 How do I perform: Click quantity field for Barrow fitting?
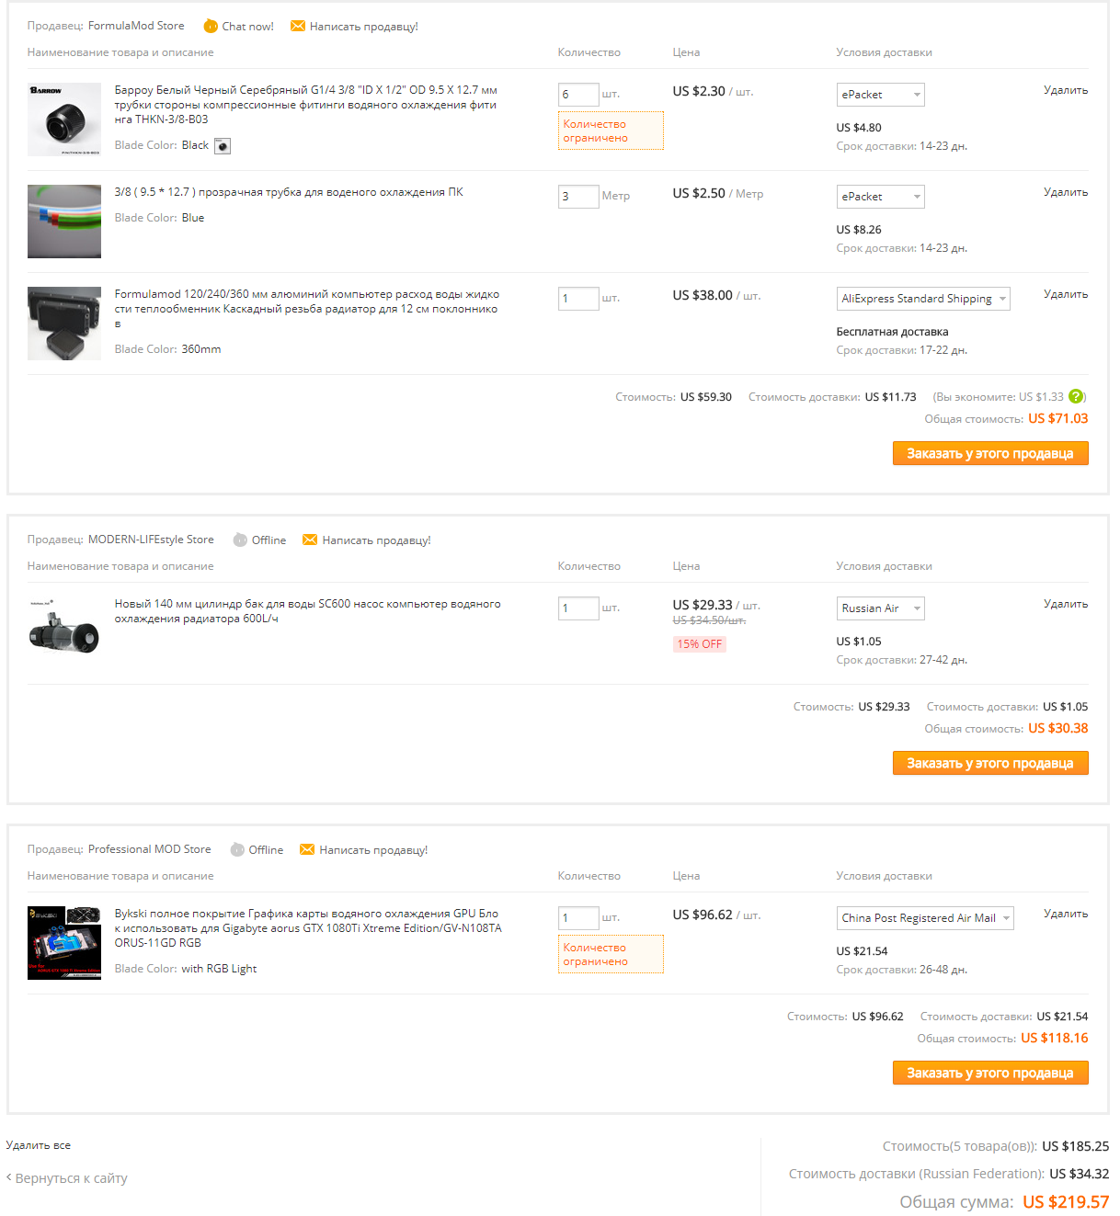point(577,95)
